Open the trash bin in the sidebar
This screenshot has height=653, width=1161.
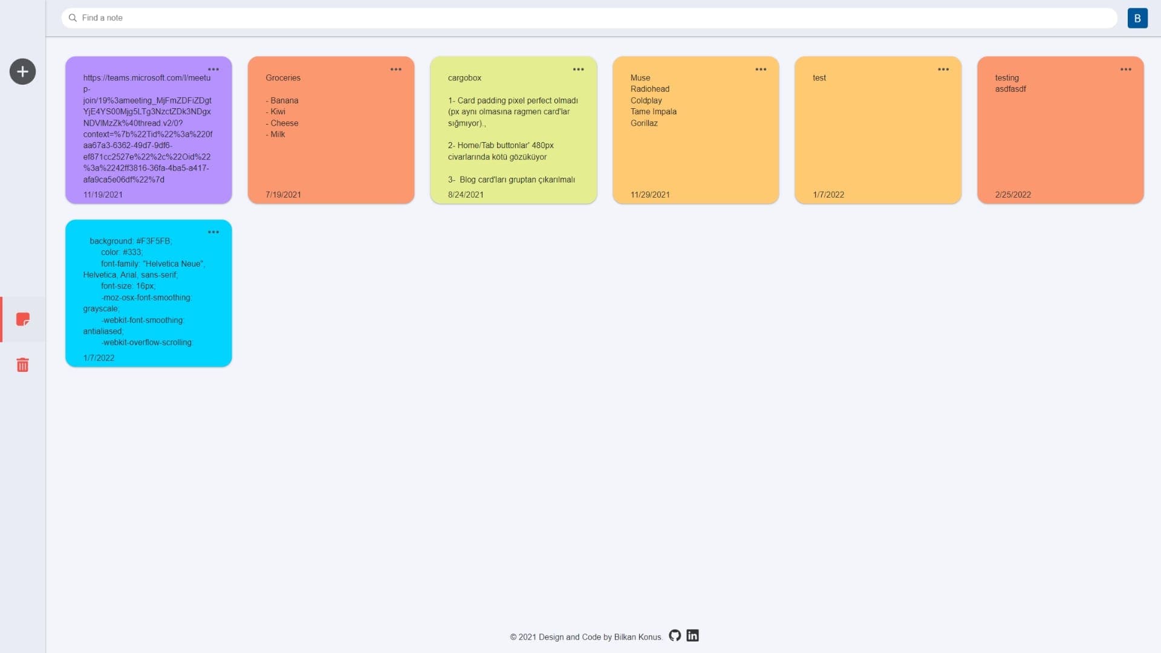click(x=22, y=365)
